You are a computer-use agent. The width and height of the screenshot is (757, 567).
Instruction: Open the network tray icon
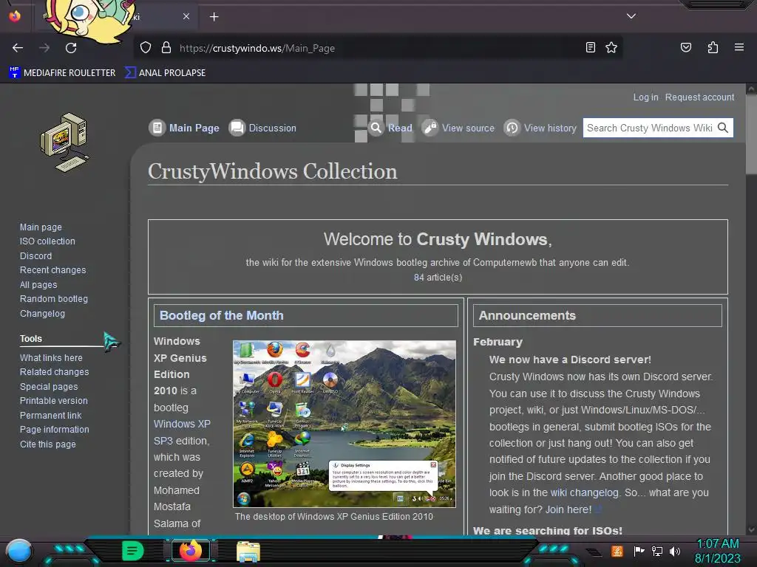(x=656, y=551)
